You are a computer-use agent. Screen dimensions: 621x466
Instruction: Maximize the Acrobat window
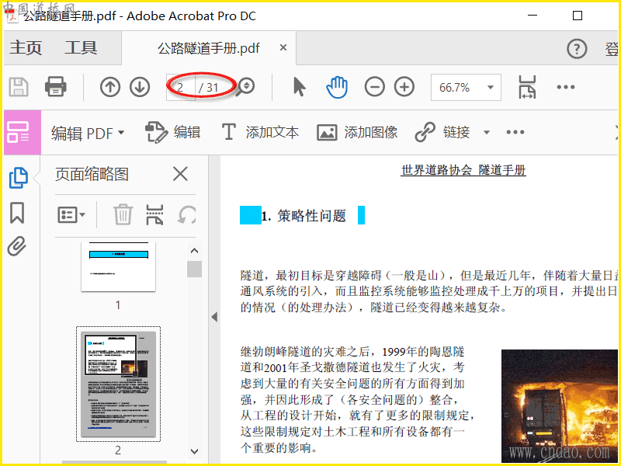pos(578,16)
